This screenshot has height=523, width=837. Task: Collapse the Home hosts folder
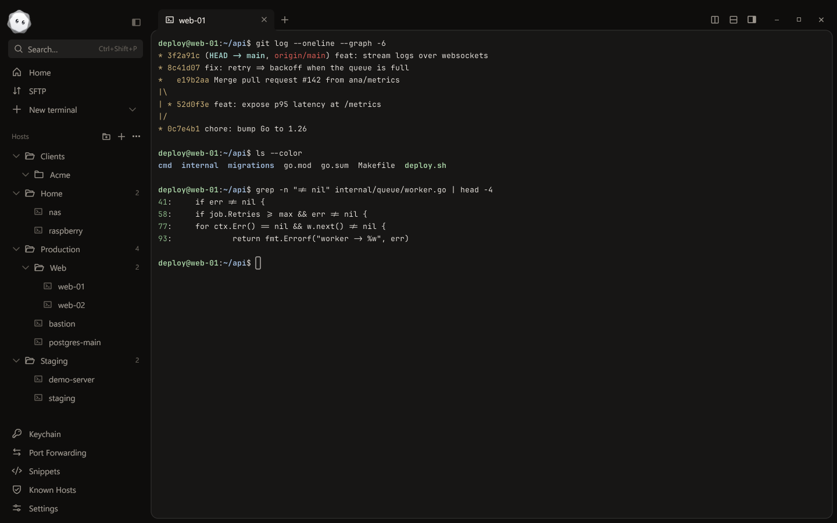click(16, 194)
